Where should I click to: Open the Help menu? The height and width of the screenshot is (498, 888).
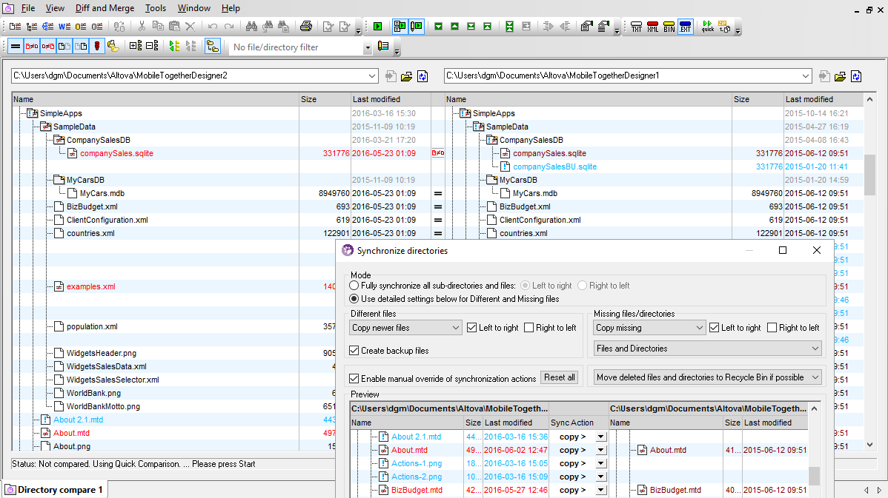pyautogui.click(x=231, y=8)
